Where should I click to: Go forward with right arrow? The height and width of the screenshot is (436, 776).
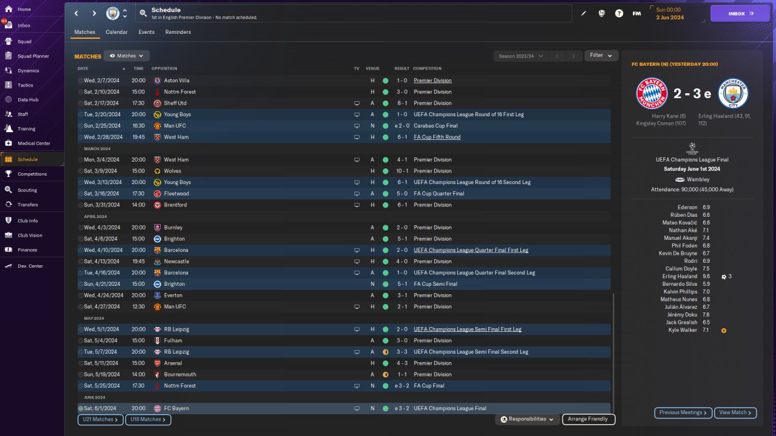(x=94, y=13)
